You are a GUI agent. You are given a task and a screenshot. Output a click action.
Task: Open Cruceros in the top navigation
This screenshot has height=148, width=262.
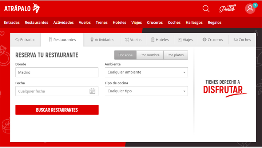point(155,23)
